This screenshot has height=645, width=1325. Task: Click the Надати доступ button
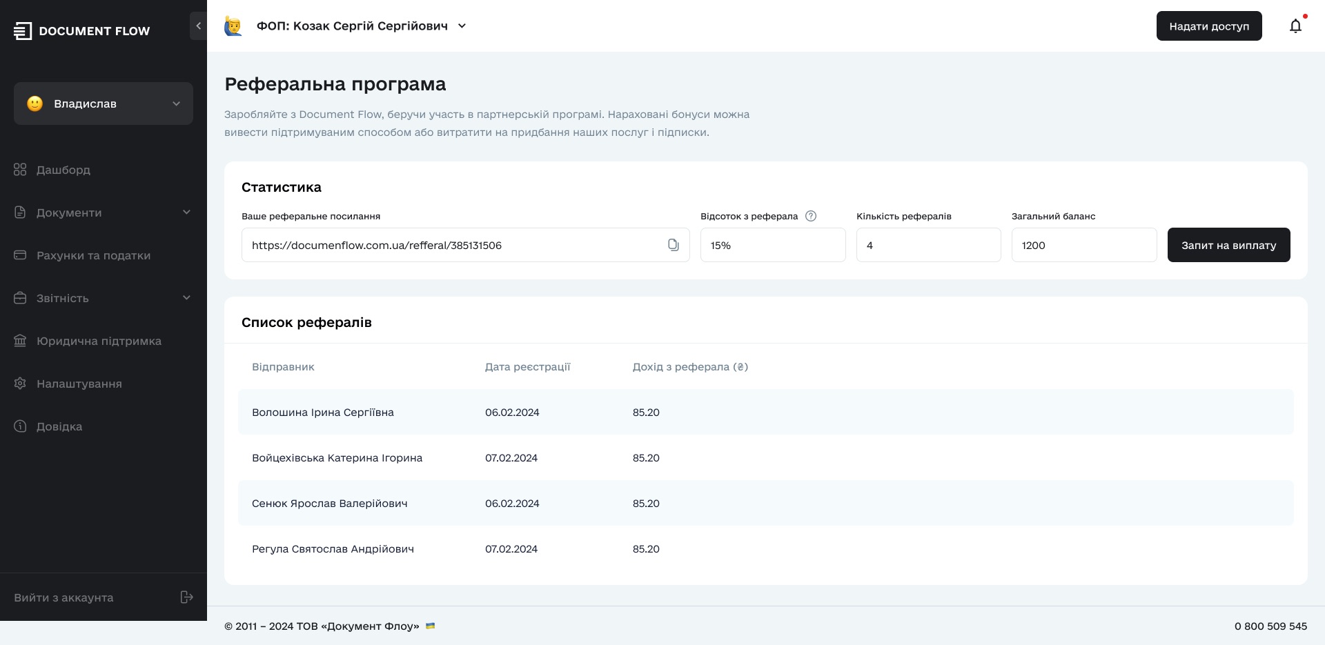click(1209, 26)
